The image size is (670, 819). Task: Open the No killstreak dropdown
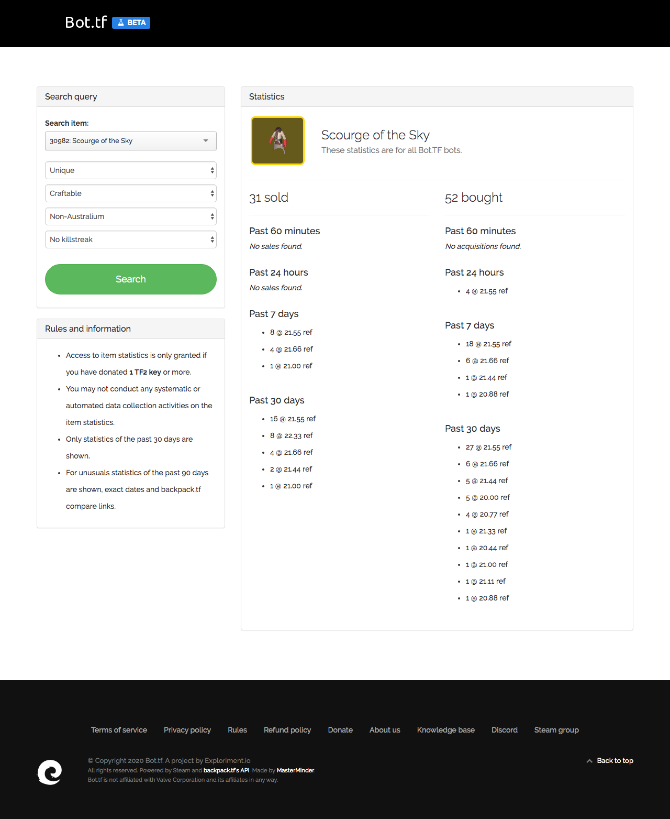pyautogui.click(x=131, y=239)
